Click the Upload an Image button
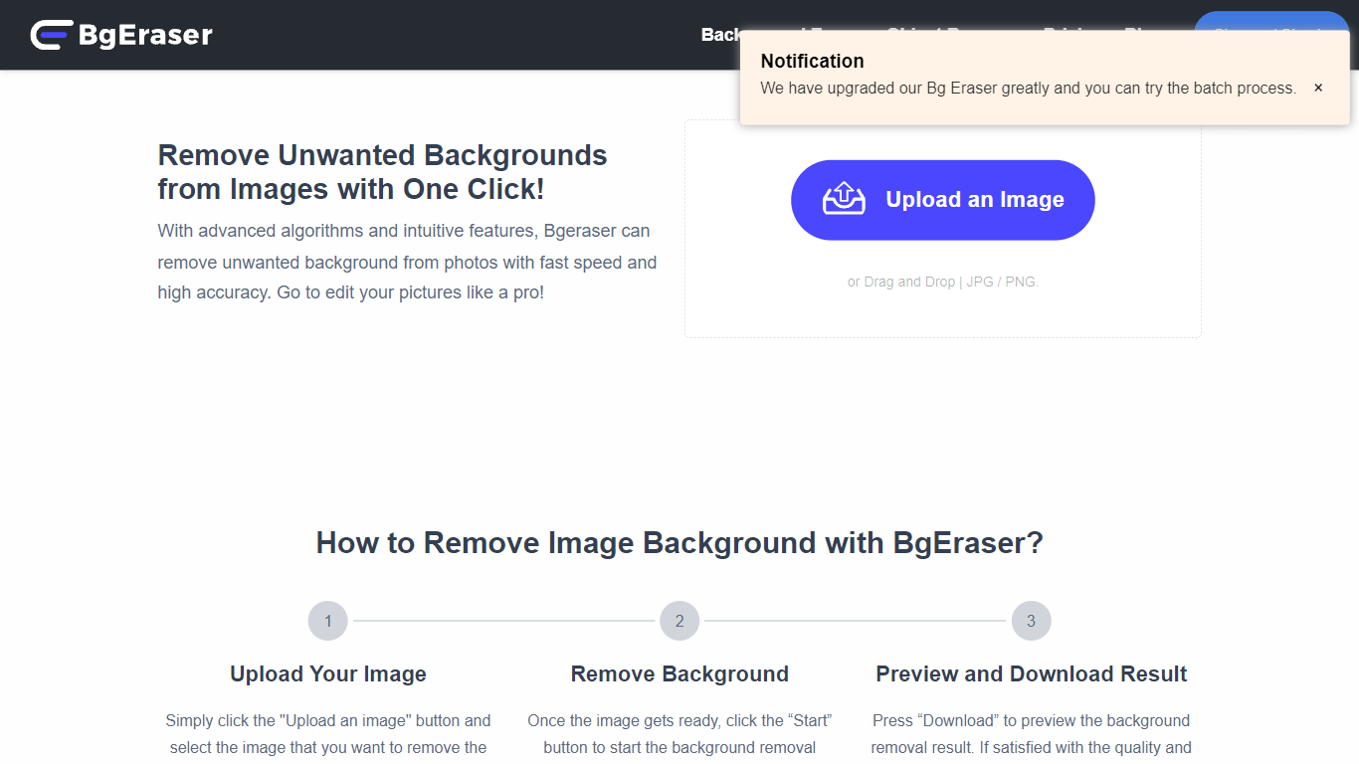1359x764 pixels. 942,199
